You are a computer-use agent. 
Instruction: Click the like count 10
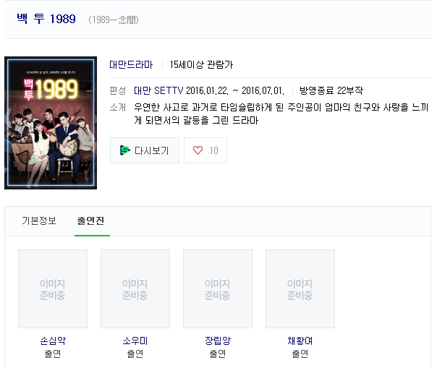click(213, 150)
